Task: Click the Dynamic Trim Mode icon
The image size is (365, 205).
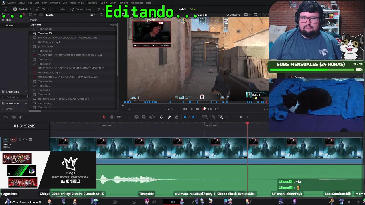Action: pyautogui.click(x=127, y=117)
